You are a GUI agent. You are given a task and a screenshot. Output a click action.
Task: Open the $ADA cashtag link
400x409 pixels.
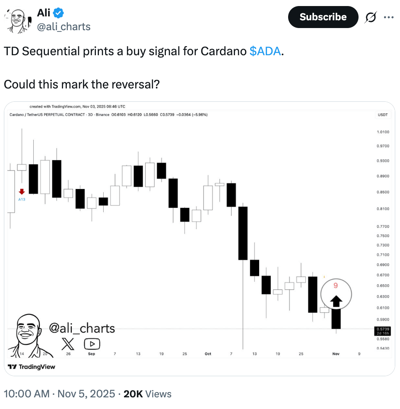(267, 51)
